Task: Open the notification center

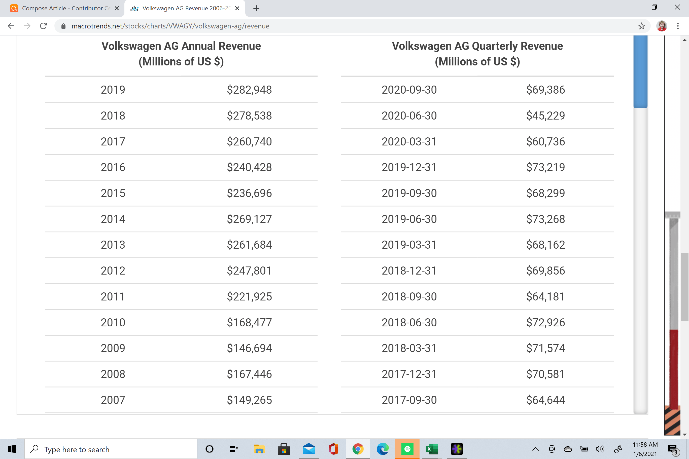Action: 673,449
